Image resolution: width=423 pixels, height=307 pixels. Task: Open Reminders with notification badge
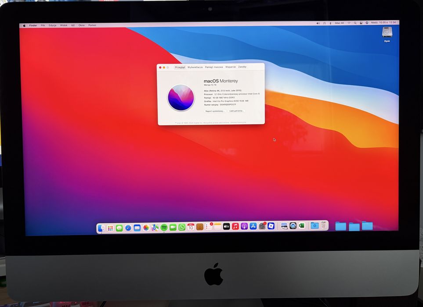(209, 226)
